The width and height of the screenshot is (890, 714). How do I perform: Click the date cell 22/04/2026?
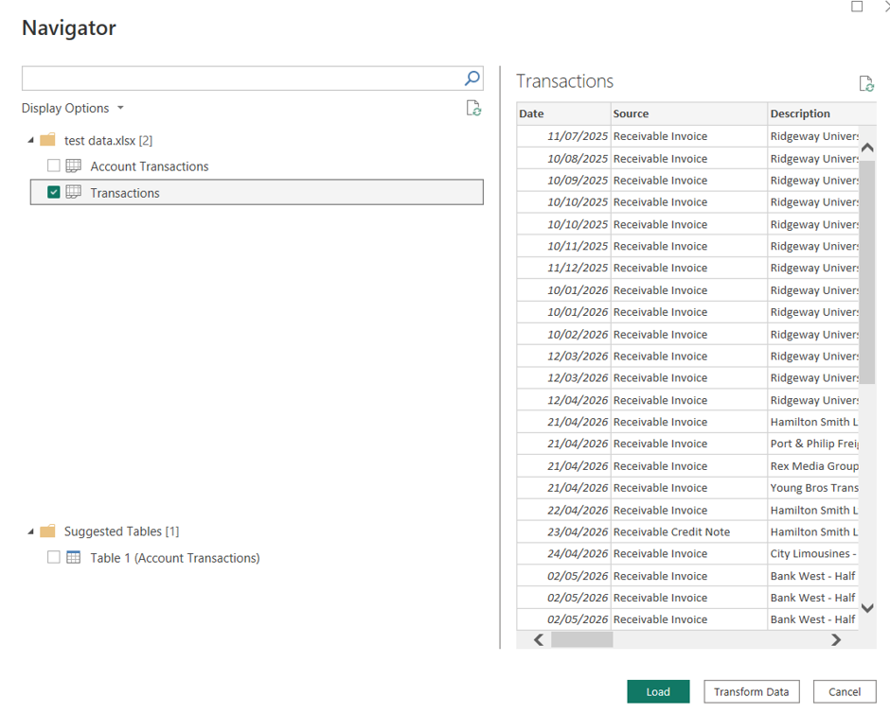click(x=563, y=510)
